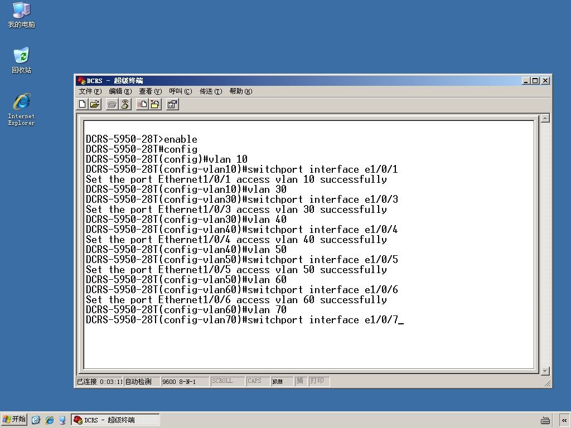The width and height of the screenshot is (571, 428).
Task: Click the 自动检测 status bar entry
Action: 142,381
